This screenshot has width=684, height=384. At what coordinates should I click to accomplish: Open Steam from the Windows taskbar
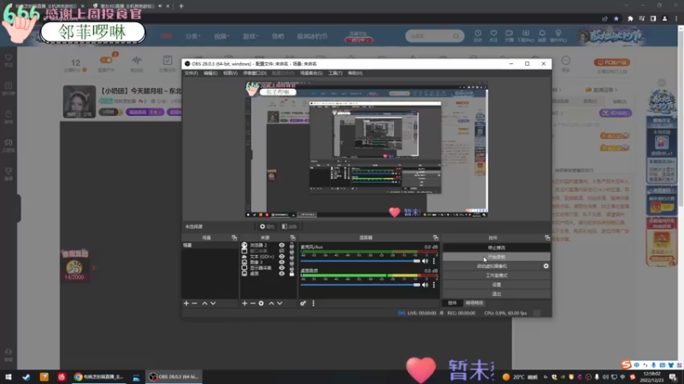coord(27,377)
